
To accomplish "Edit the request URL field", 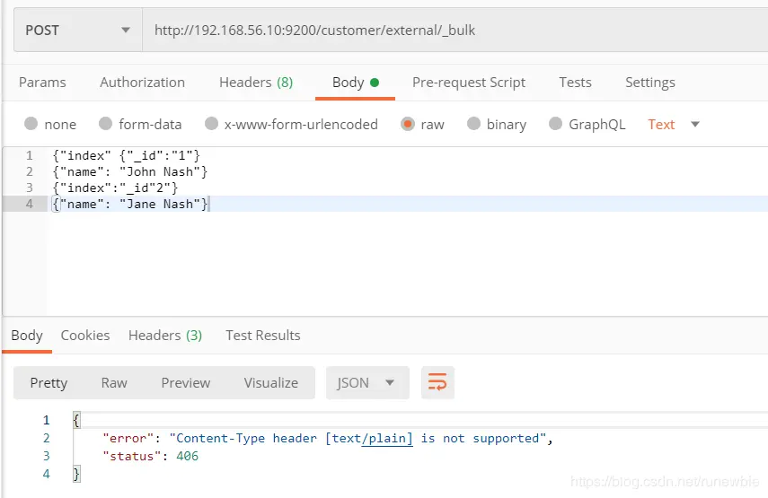I will pyautogui.click(x=455, y=30).
